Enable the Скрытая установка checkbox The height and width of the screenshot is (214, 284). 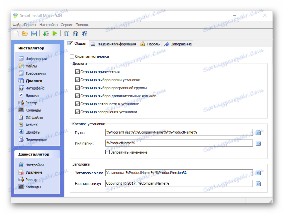tap(72, 56)
